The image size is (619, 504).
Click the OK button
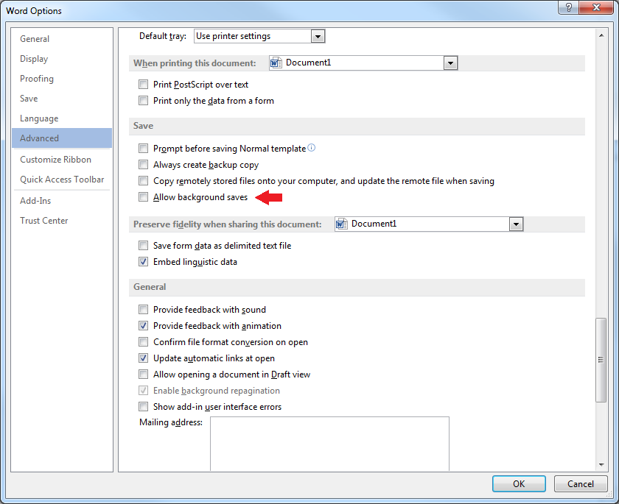519,483
